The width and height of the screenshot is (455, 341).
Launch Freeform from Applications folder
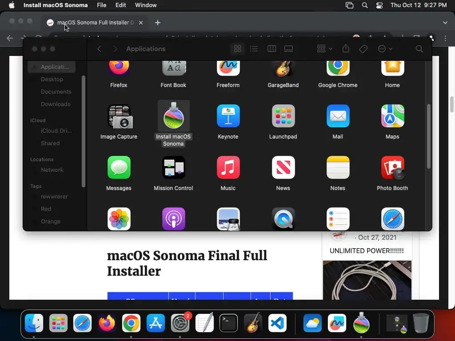click(228, 68)
